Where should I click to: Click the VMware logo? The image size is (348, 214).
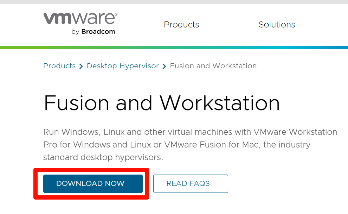pos(80,18)
